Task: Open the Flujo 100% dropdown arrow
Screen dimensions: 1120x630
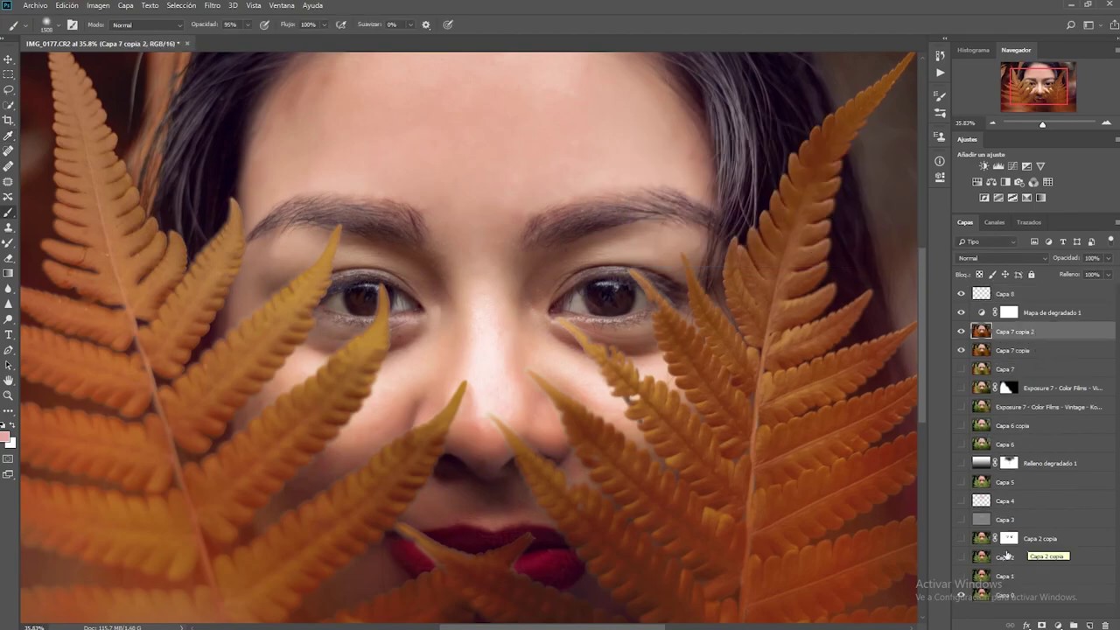Action: [325, 24]
